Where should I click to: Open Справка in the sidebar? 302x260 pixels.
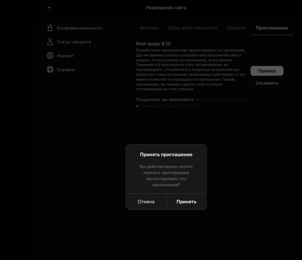[x=66, y=69]
